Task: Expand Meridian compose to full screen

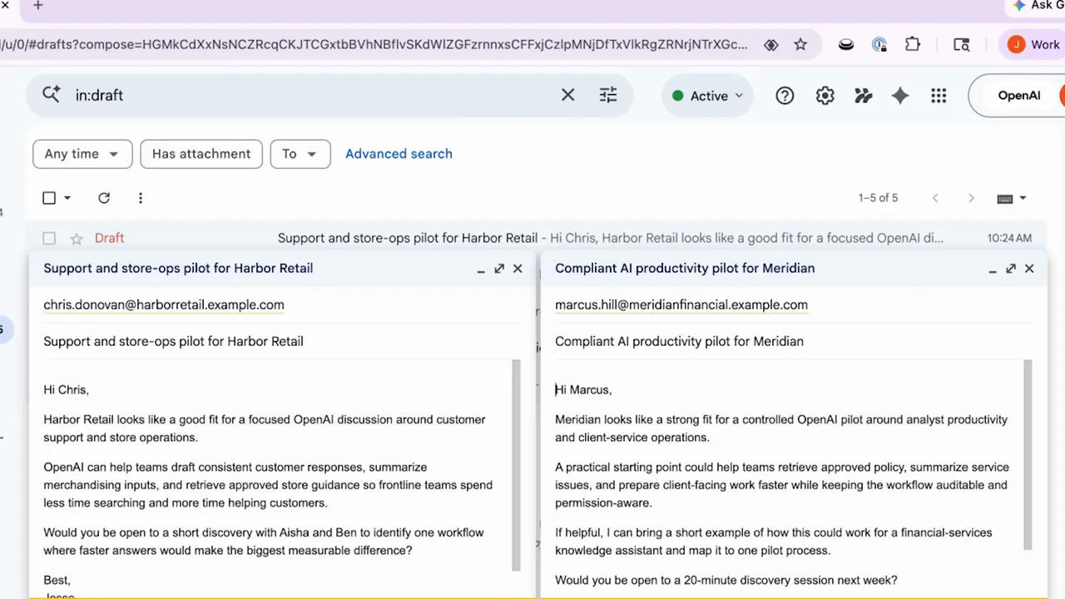Action: click(x=1011, y=268)
